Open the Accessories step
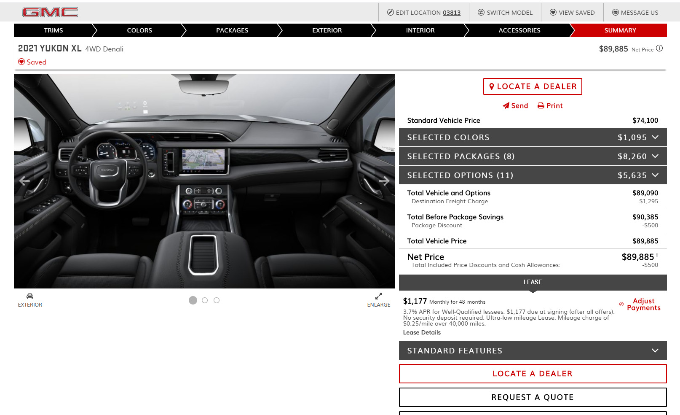680x415 pixels. click(519, 30)
